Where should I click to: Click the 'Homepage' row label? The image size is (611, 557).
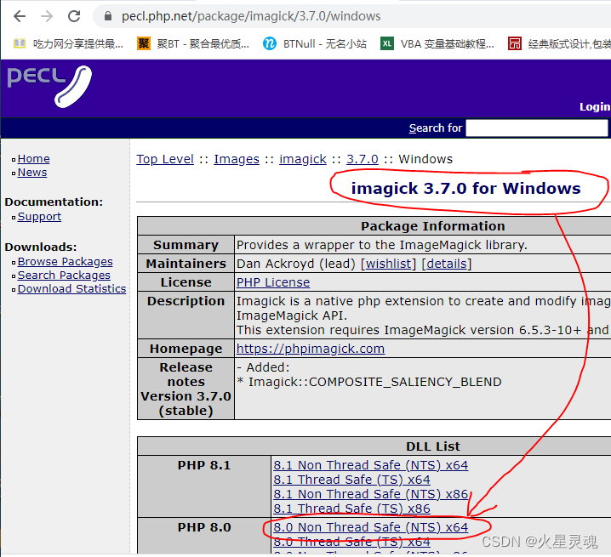186,349
